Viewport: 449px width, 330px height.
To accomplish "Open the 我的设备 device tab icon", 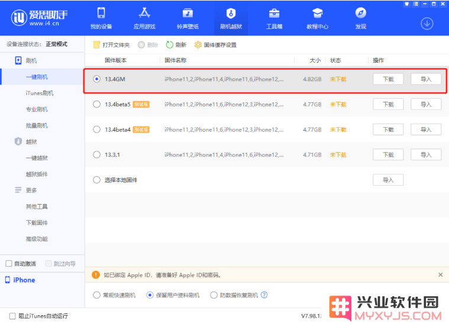I will click(101, 13).
